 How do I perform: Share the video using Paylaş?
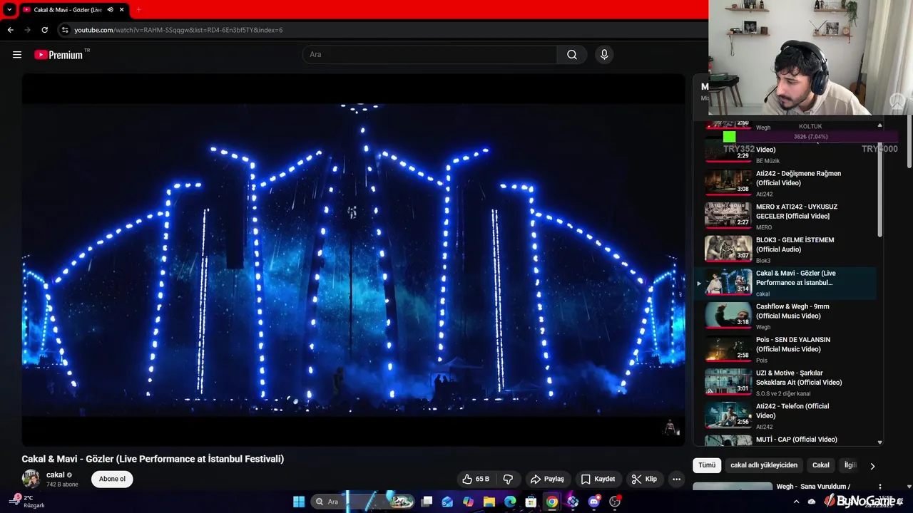point(547,479)
